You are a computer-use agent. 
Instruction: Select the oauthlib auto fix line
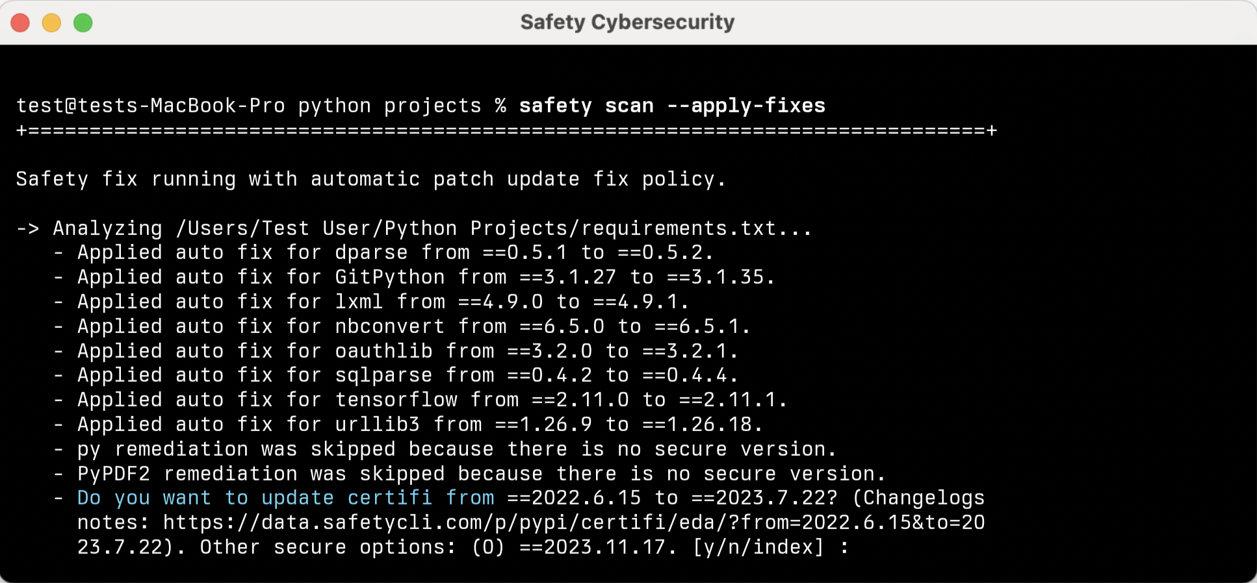pyautogui.click(x=408, y=351)
